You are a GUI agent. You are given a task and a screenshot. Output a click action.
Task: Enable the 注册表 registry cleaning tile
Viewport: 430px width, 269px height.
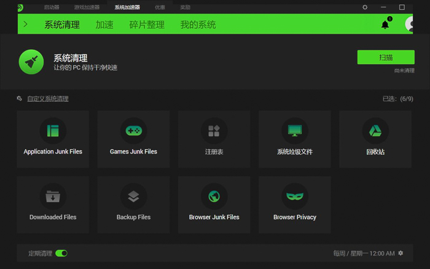point(214,139)
